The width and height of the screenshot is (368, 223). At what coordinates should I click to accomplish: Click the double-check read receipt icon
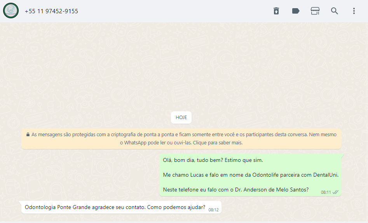click(336, 192)
